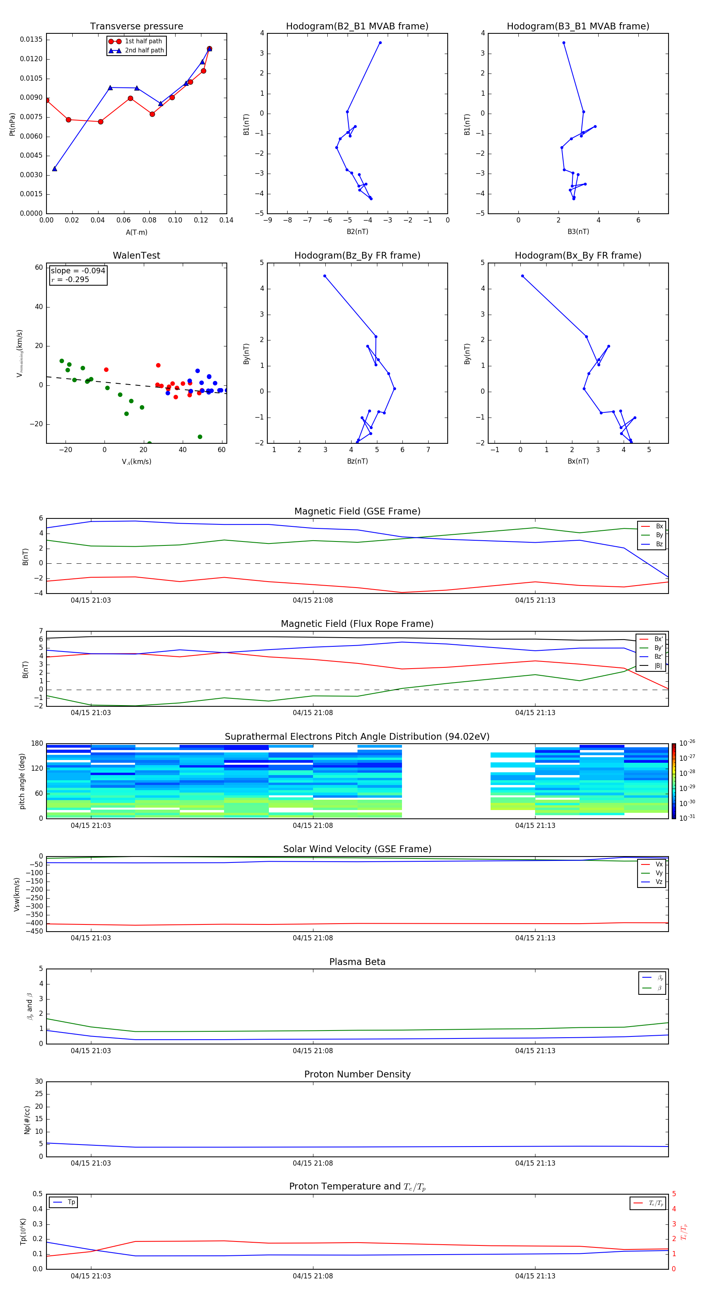Select the By entry in GSE field legend
Viewport: 715px width, 1311px height.
652,535
